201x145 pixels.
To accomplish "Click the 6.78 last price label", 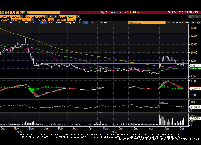I will [195, 65].
